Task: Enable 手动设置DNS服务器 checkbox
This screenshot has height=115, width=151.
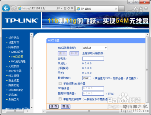Action: point(60,83)
